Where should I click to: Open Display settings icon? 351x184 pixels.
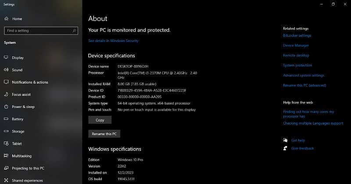[x=7, y=58]
